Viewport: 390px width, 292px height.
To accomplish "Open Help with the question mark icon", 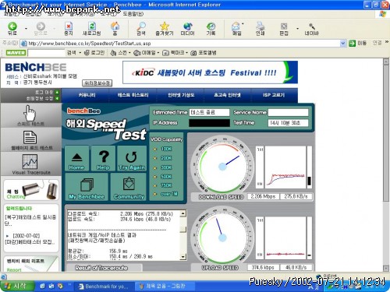I will pos(103,158).
